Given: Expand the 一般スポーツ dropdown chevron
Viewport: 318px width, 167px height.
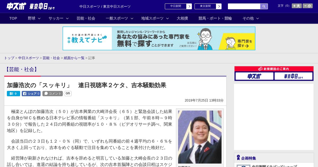Looking at the screenshot, I should click(x=132, y=18).
